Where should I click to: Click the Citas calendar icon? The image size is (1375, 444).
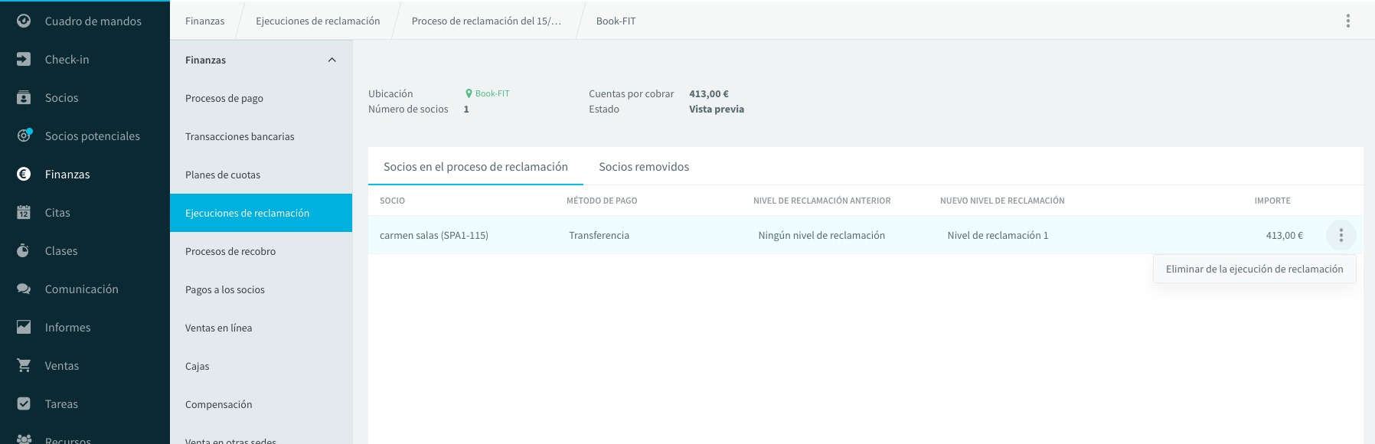pos(24,212)
